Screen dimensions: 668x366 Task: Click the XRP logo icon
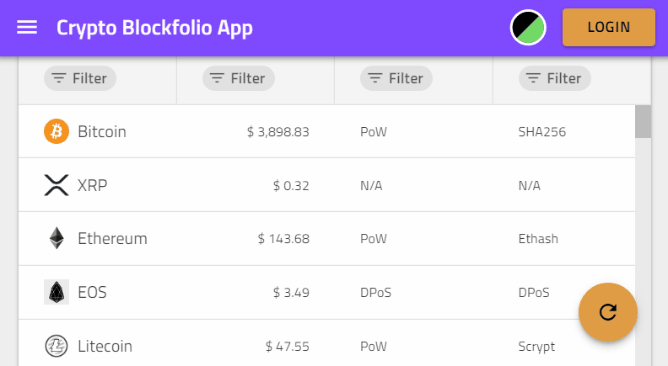tap(57, 185)
